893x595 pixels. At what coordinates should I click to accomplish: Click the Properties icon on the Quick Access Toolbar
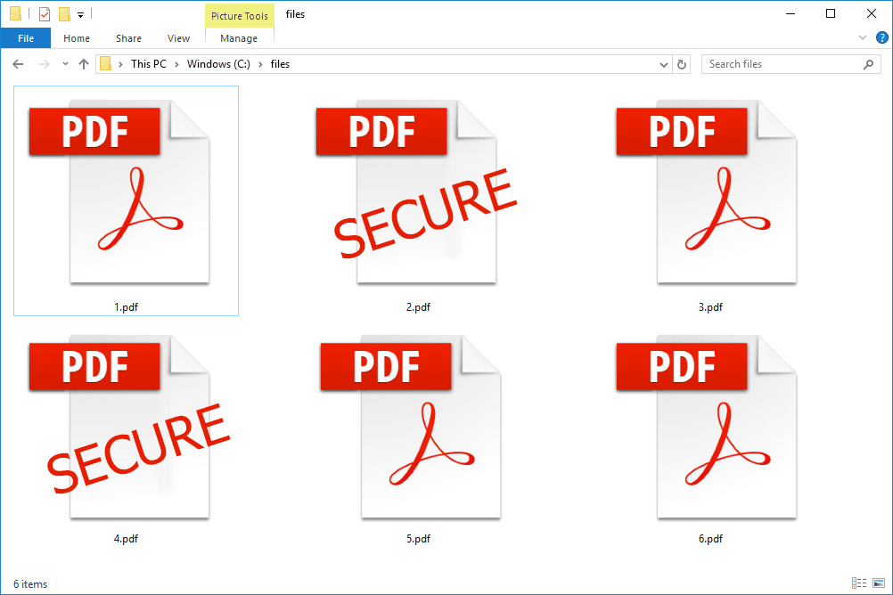point(43,13)
